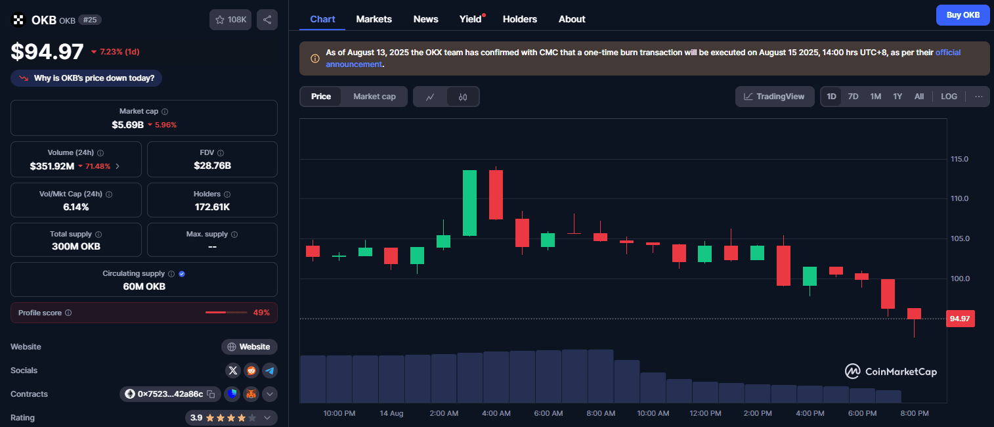Open the share options icon

pos(267,20)
